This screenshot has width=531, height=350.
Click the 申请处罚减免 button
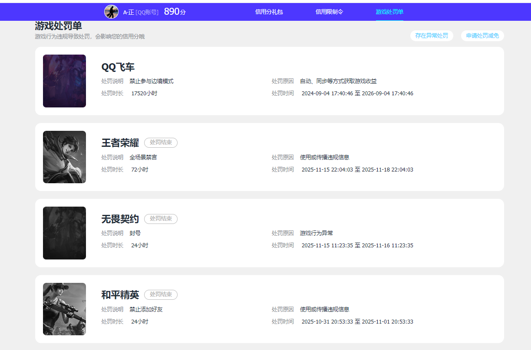482,36
